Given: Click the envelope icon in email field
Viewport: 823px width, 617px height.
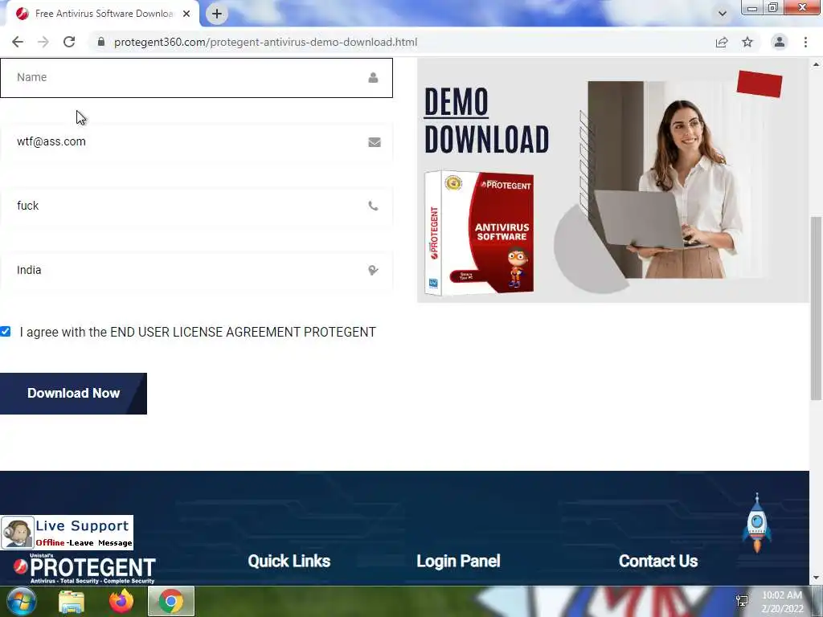Looking at the screenshot, I should pyautogui.click(x=375, y=142).
